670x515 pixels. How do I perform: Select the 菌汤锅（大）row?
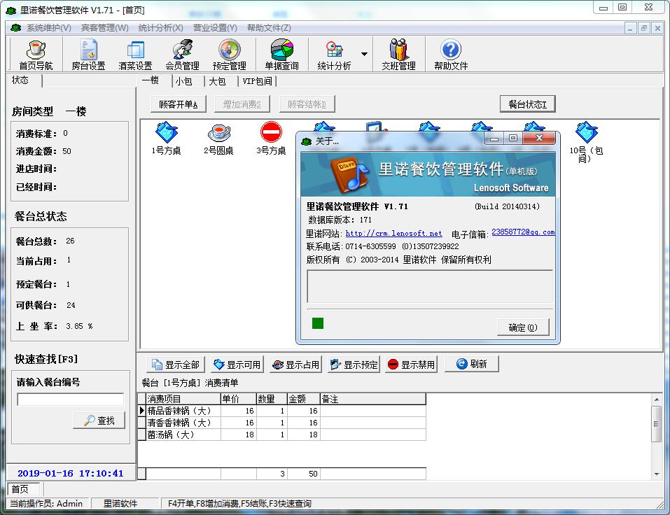pyautogui.click(x=282, y=435)
